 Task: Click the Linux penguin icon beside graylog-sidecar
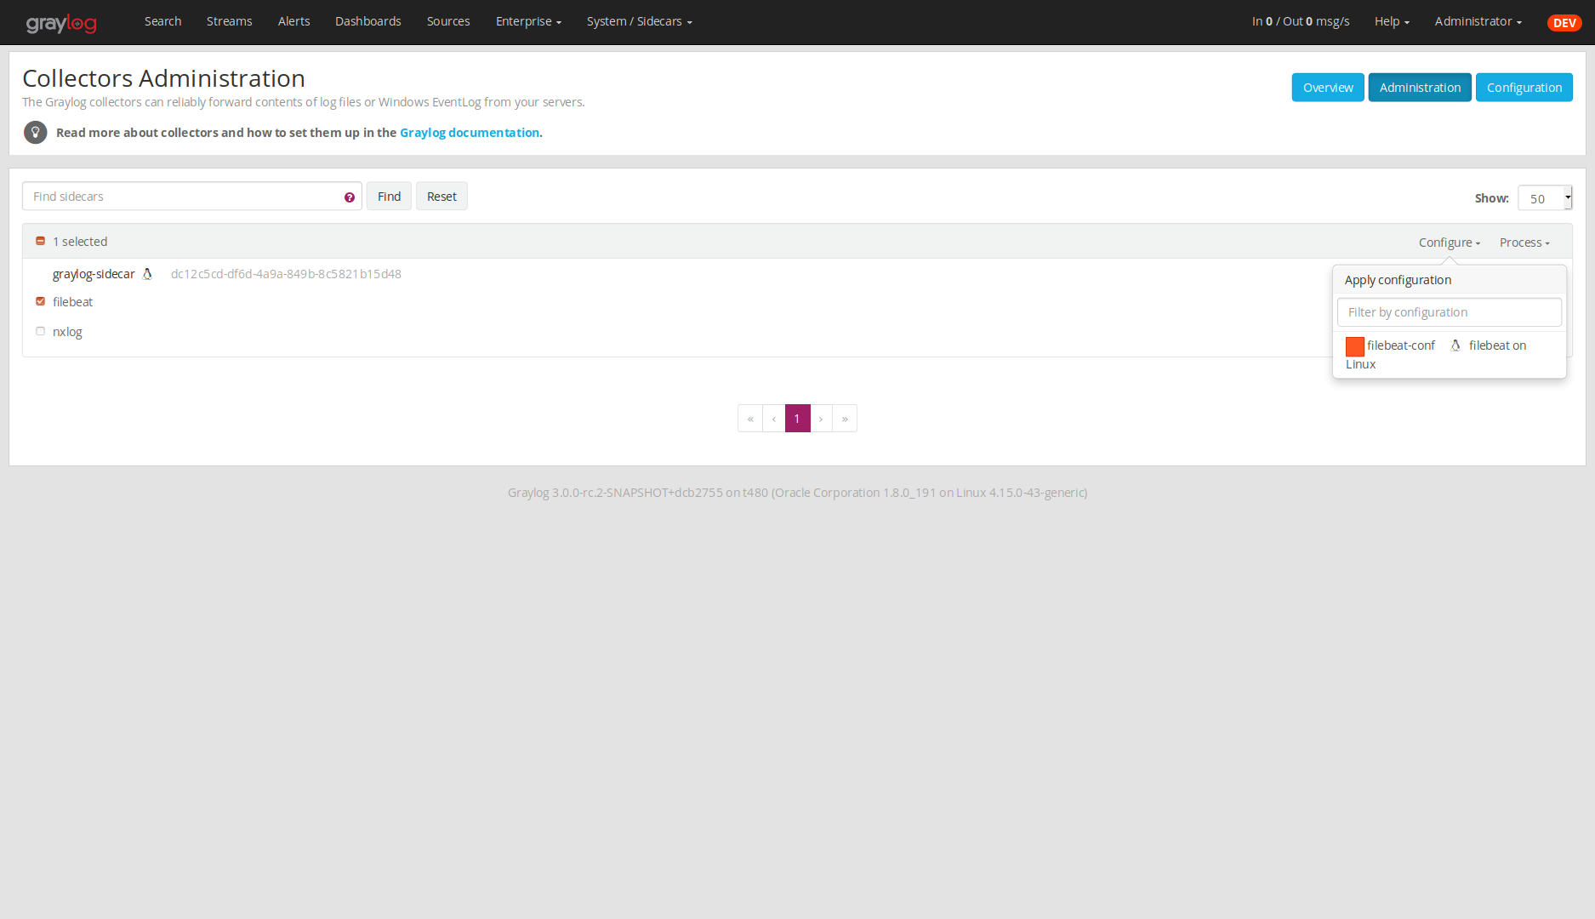click(x=147, y=274)
